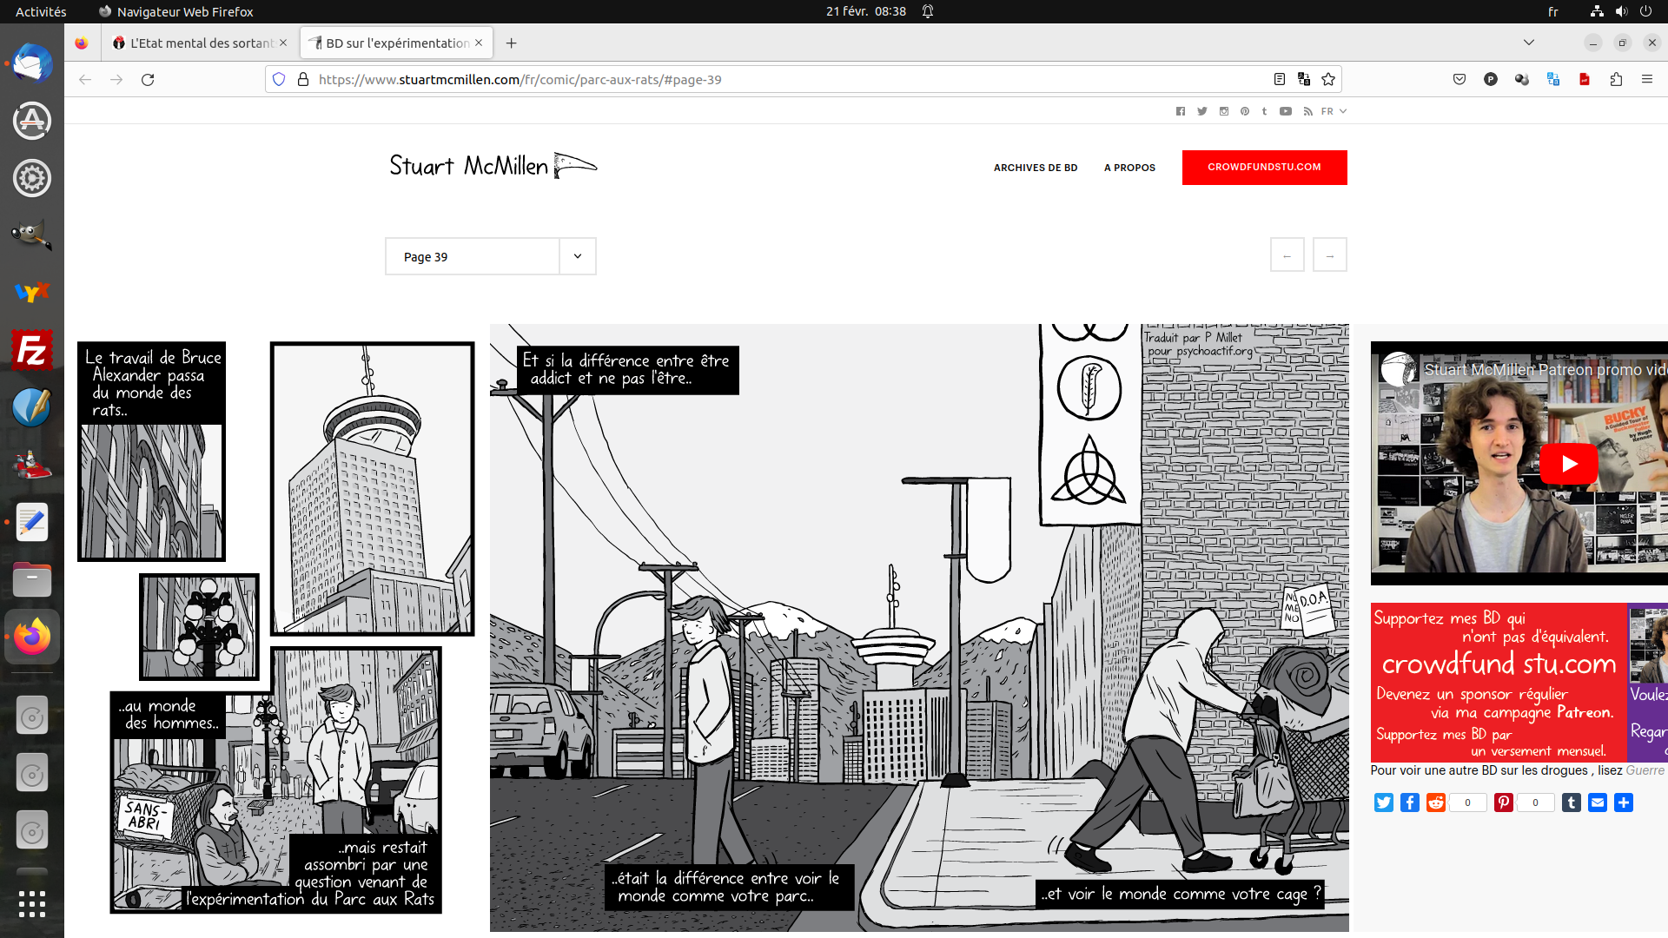This screenshot has height=938, width=1668.
Task: Reload the current page
Action: [148, 79]
